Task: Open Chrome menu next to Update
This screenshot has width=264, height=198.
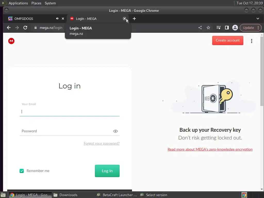Action: 258,28
